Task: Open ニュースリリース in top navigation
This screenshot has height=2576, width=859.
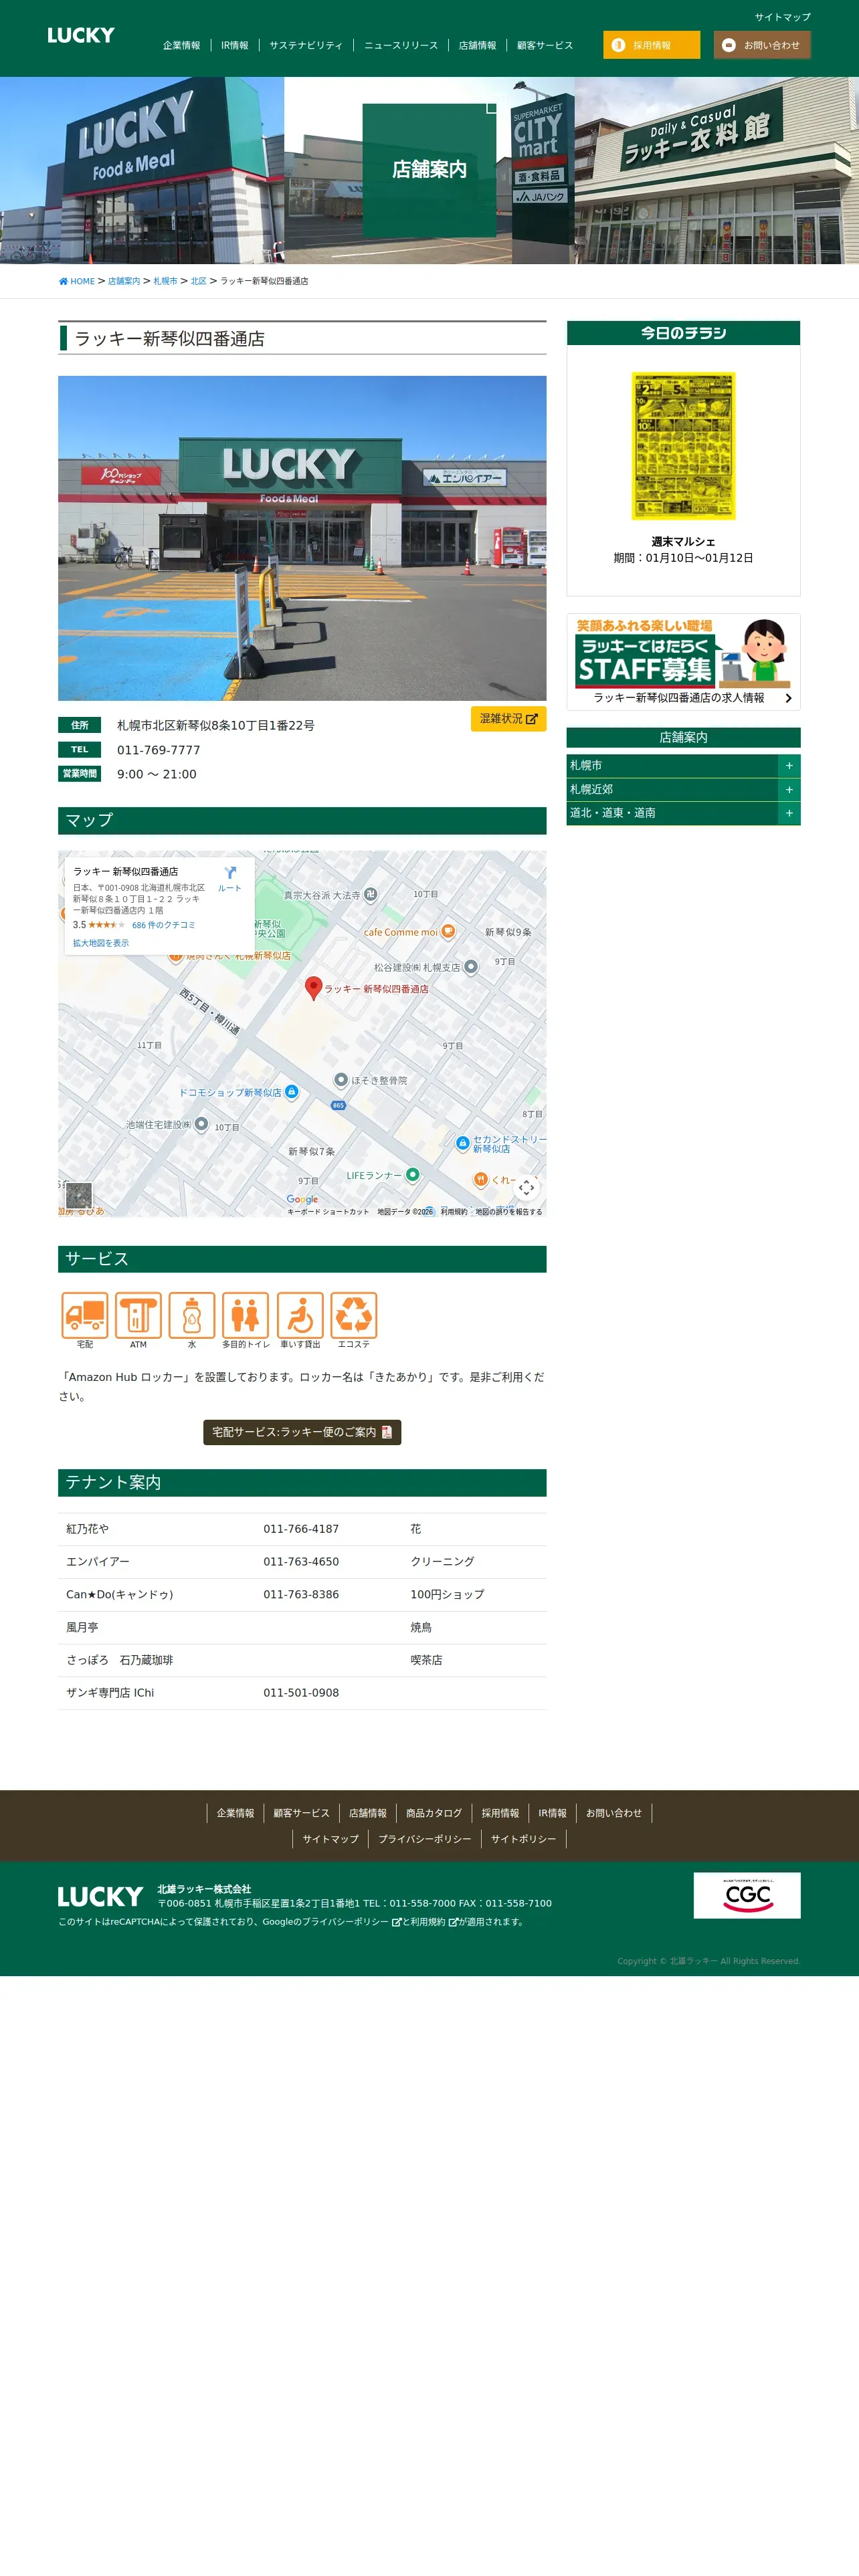Action: tap(401, 45)
